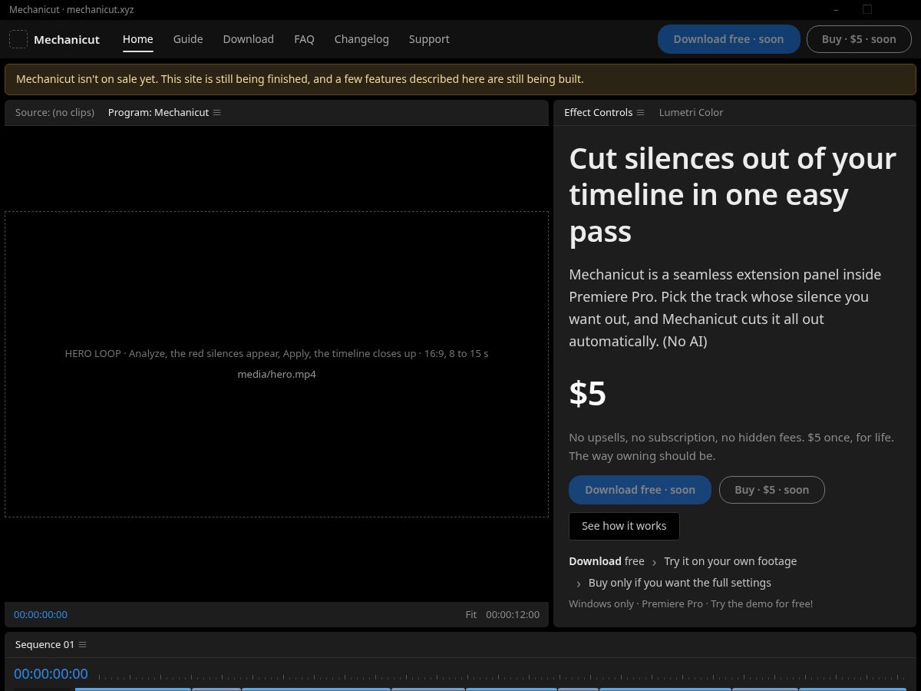Image resolution: width=921 pixels, height=691 pixels.
Task: Click the "Mechanicut isn't on sale yet" banner
Action: click(460, 79)
